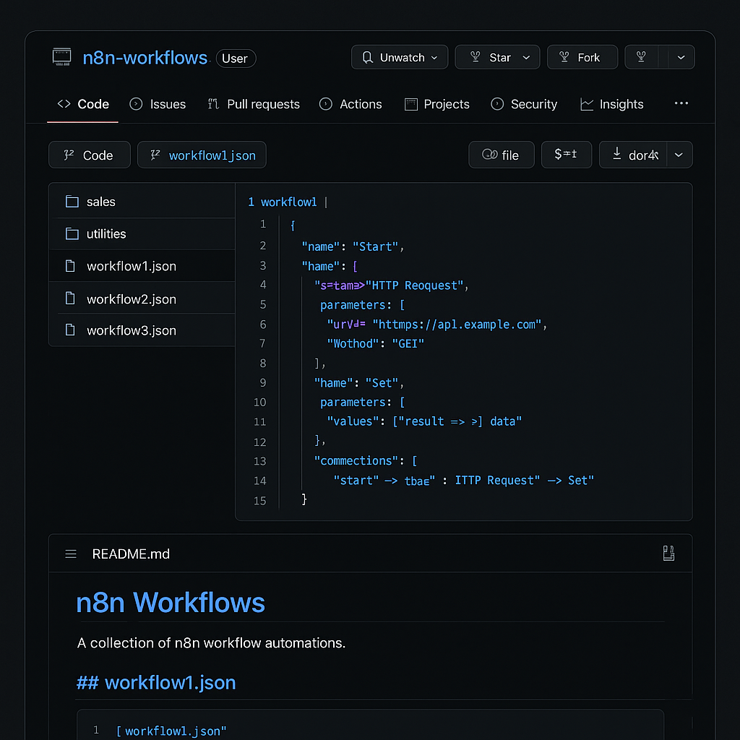The image size is (740, 740).
Task: Select workflow1.json in file list
Action: (142, 266)
